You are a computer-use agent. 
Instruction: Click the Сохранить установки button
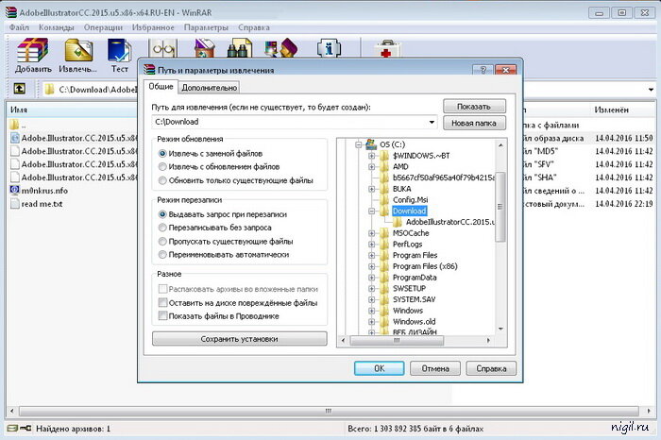tap(240, 339)
